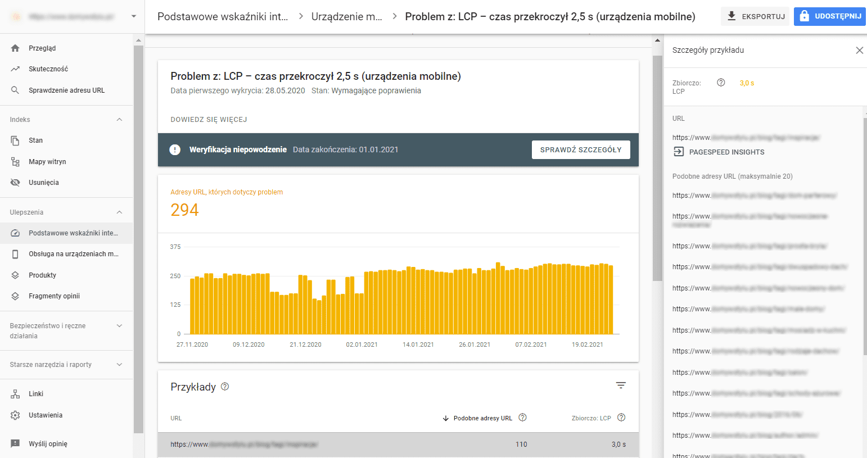Open Fragmenty opinii layers icon

click(x=15, y=296)
